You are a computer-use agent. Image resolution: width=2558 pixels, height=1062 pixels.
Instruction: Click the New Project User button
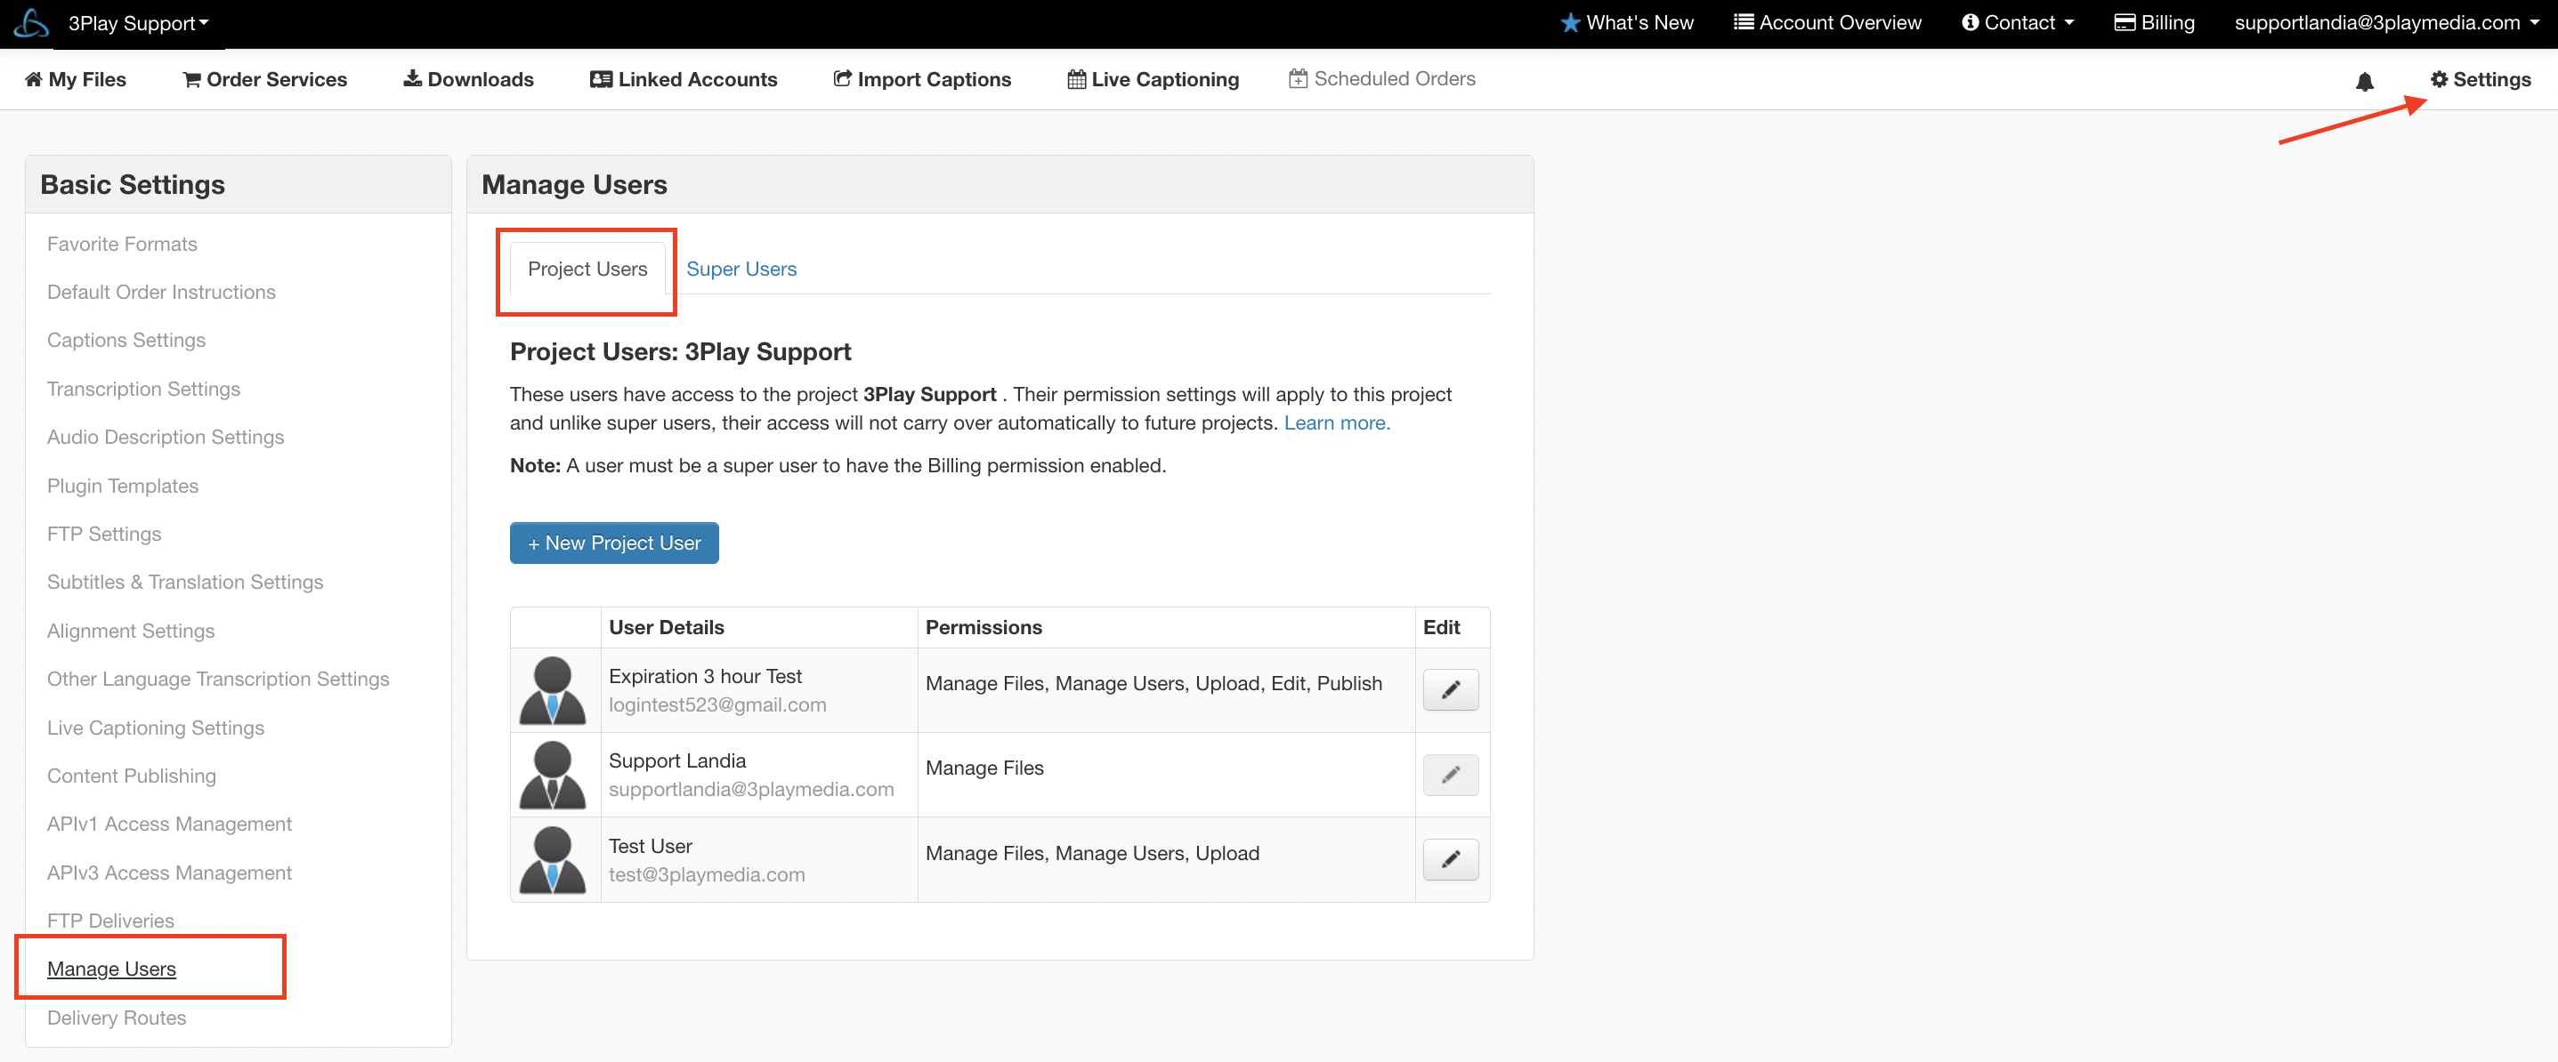tap(613, 543)
